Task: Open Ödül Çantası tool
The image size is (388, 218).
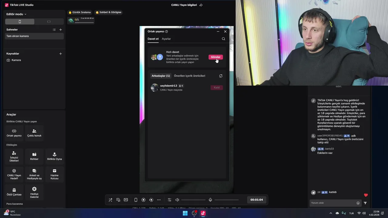Action: tap(14, 192)
